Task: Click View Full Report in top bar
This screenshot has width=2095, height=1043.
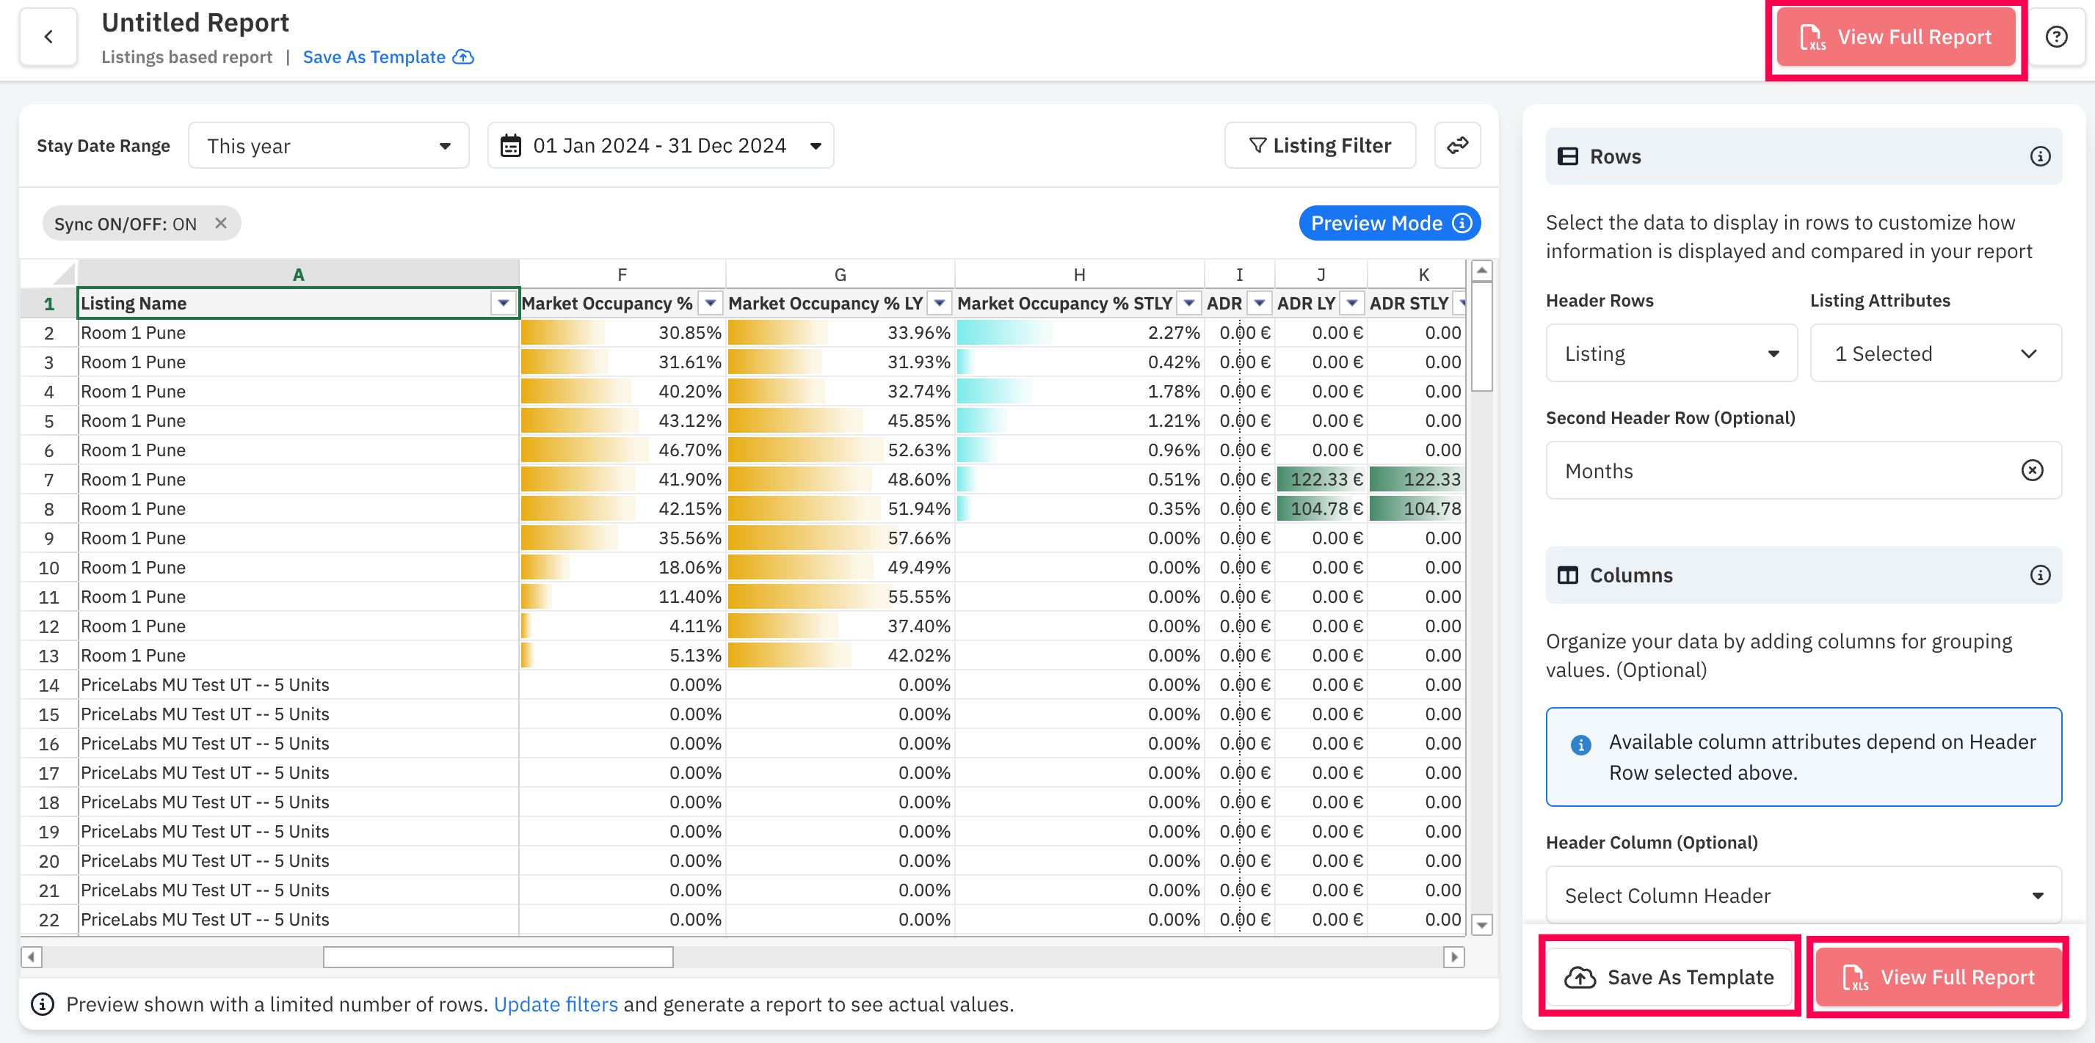Action: click(x=1896, y=37)
